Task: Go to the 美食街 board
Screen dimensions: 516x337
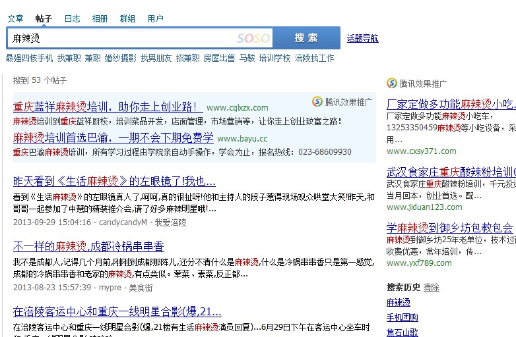Action: (x=141, y=288)
